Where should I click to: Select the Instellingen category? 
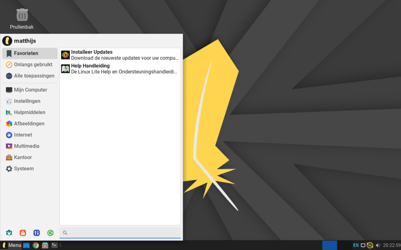pos(27,101)
